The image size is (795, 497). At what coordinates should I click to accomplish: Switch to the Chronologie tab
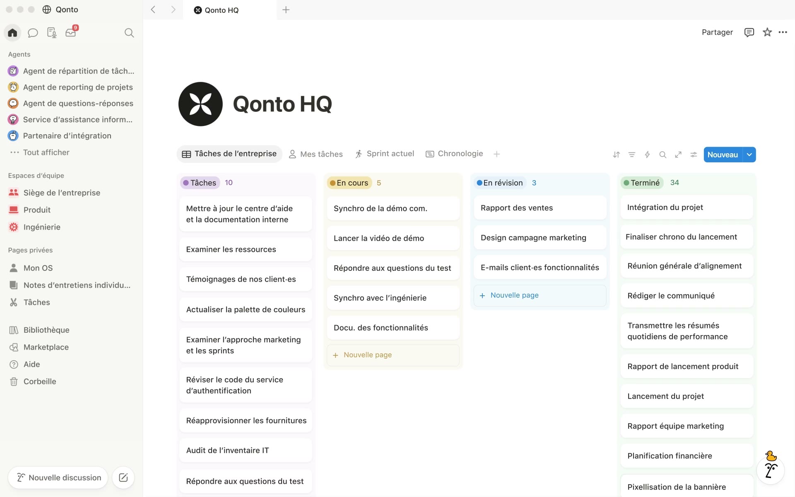click(455, 154)
